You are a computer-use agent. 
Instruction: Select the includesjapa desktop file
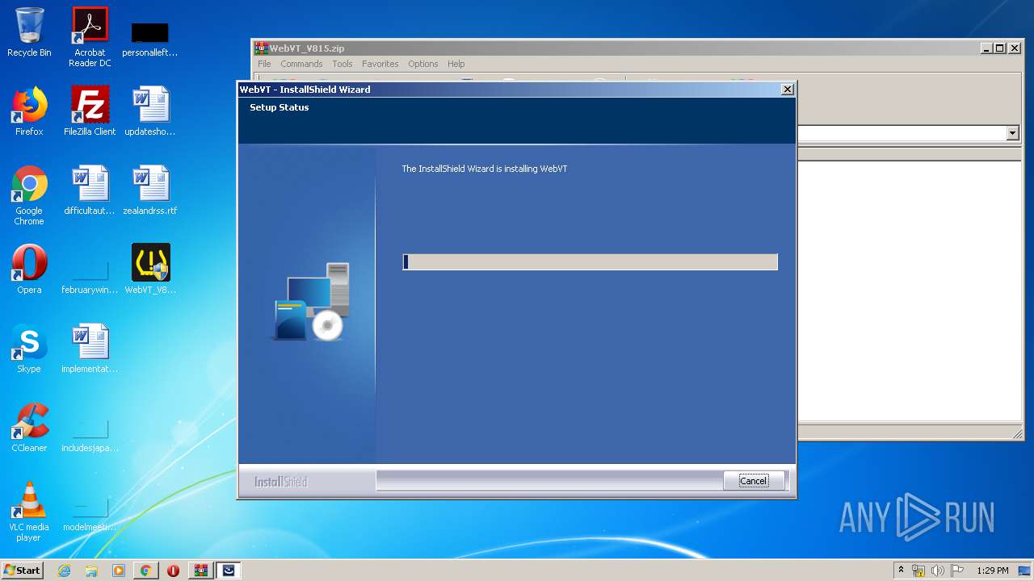90,434
